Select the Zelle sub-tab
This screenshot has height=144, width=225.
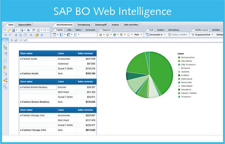69,30
